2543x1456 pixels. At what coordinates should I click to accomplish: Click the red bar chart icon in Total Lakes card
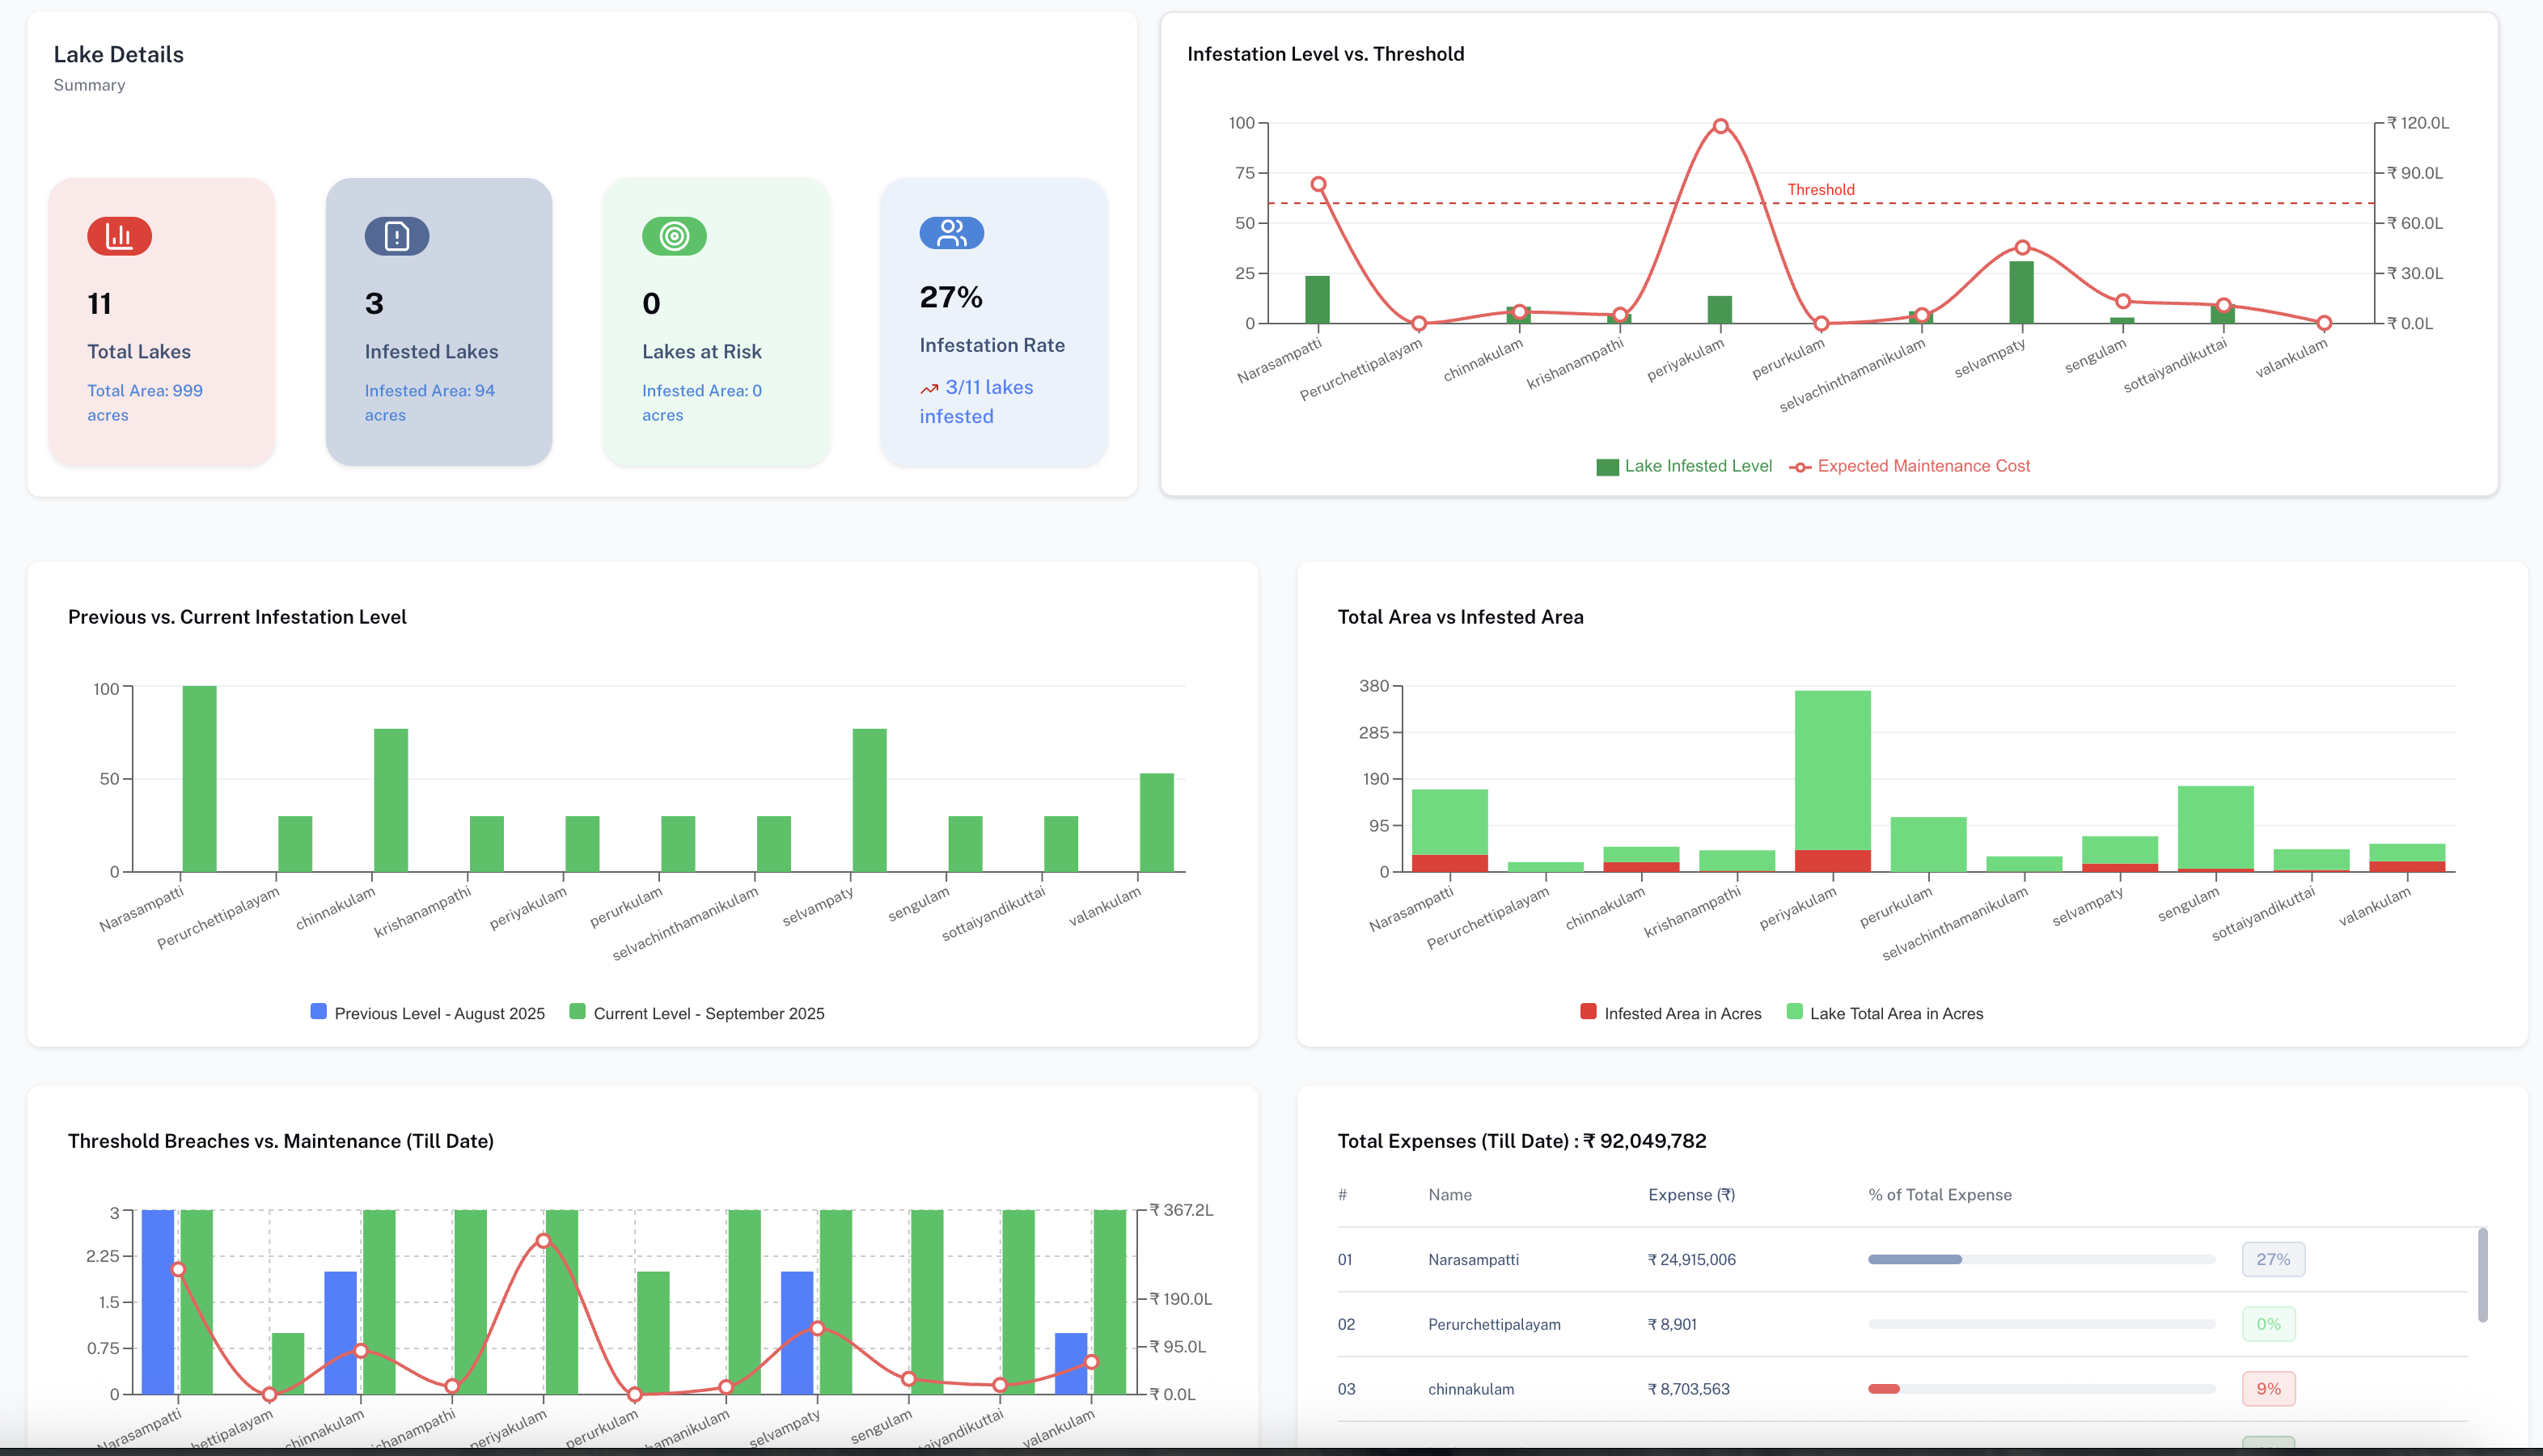(119, 236)
